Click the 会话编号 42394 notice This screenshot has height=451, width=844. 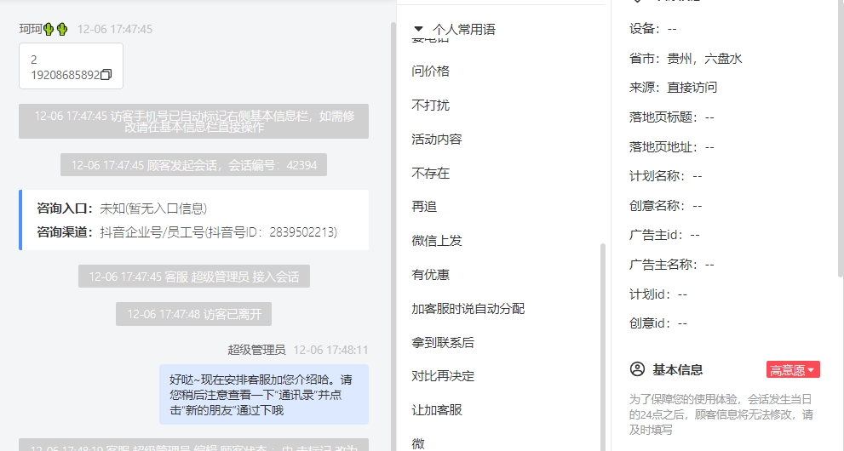(x=194, y=165)
